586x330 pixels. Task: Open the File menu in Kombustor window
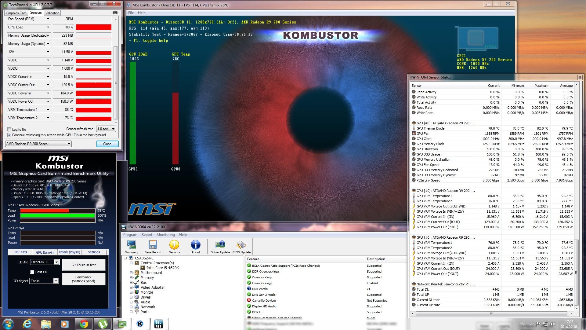click(131, 13)
